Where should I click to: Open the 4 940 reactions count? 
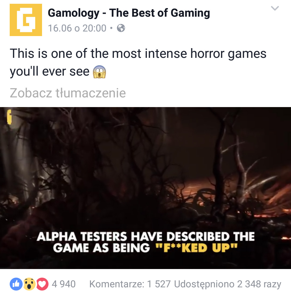tap(64, 284)
